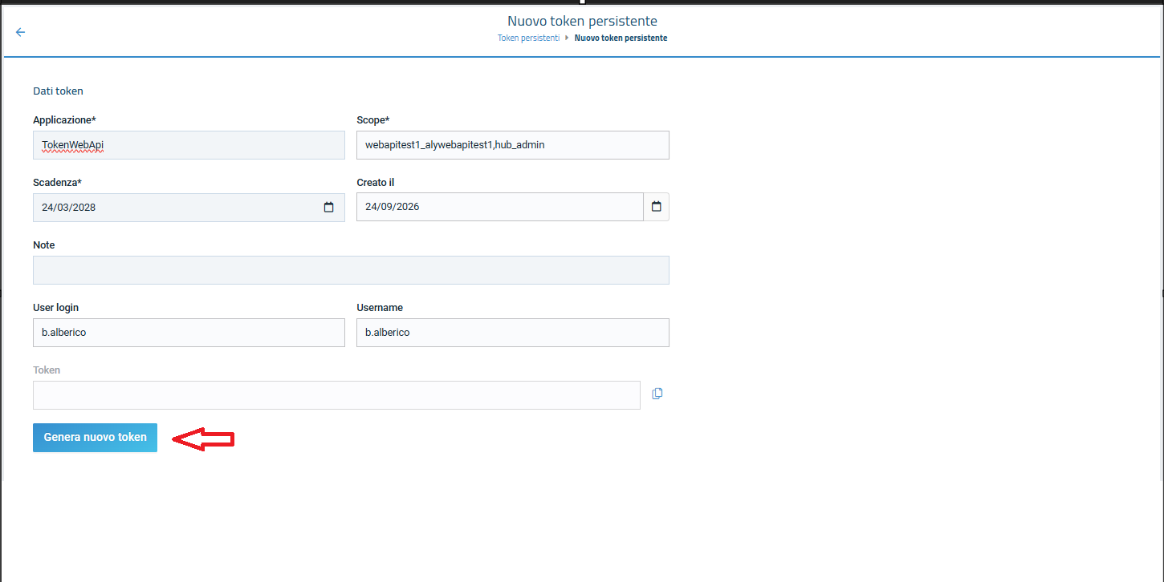Copy the token with the clipboard icon
Viewport: 1164px width, 582px height.
click(657, 394)
